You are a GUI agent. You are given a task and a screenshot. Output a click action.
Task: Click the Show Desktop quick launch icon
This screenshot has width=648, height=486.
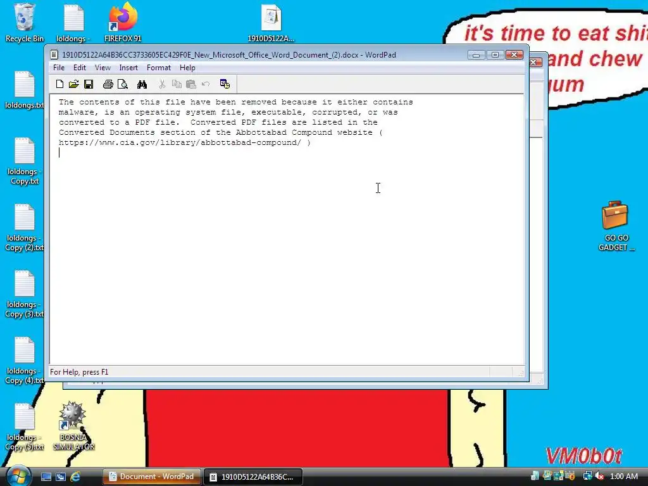[x=46, y=477]
